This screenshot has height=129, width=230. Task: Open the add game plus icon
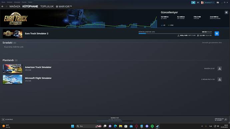3,119
